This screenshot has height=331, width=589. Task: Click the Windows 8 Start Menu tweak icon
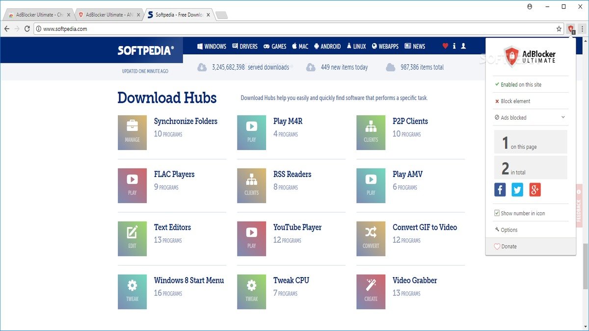click(x=132, y=292)
